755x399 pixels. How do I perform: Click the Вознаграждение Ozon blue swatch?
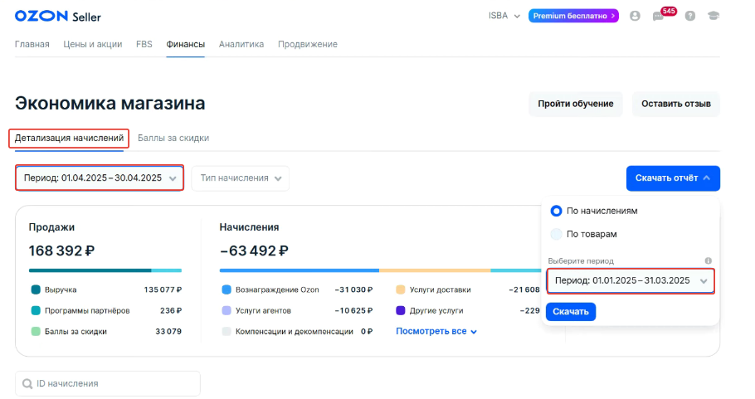[x=226, y=290]
